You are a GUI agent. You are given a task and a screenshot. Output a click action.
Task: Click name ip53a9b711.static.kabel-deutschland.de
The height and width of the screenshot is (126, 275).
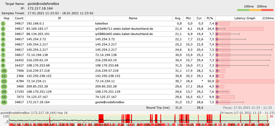click(124, 29)
